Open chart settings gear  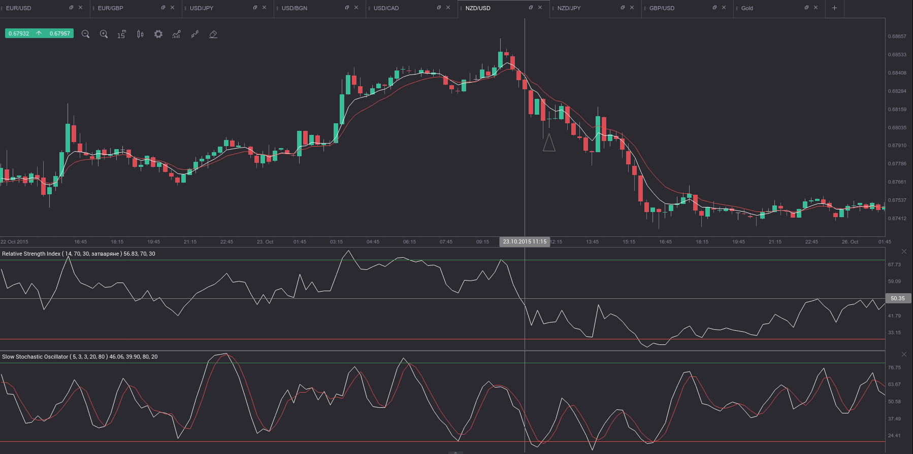pos(158,34)
